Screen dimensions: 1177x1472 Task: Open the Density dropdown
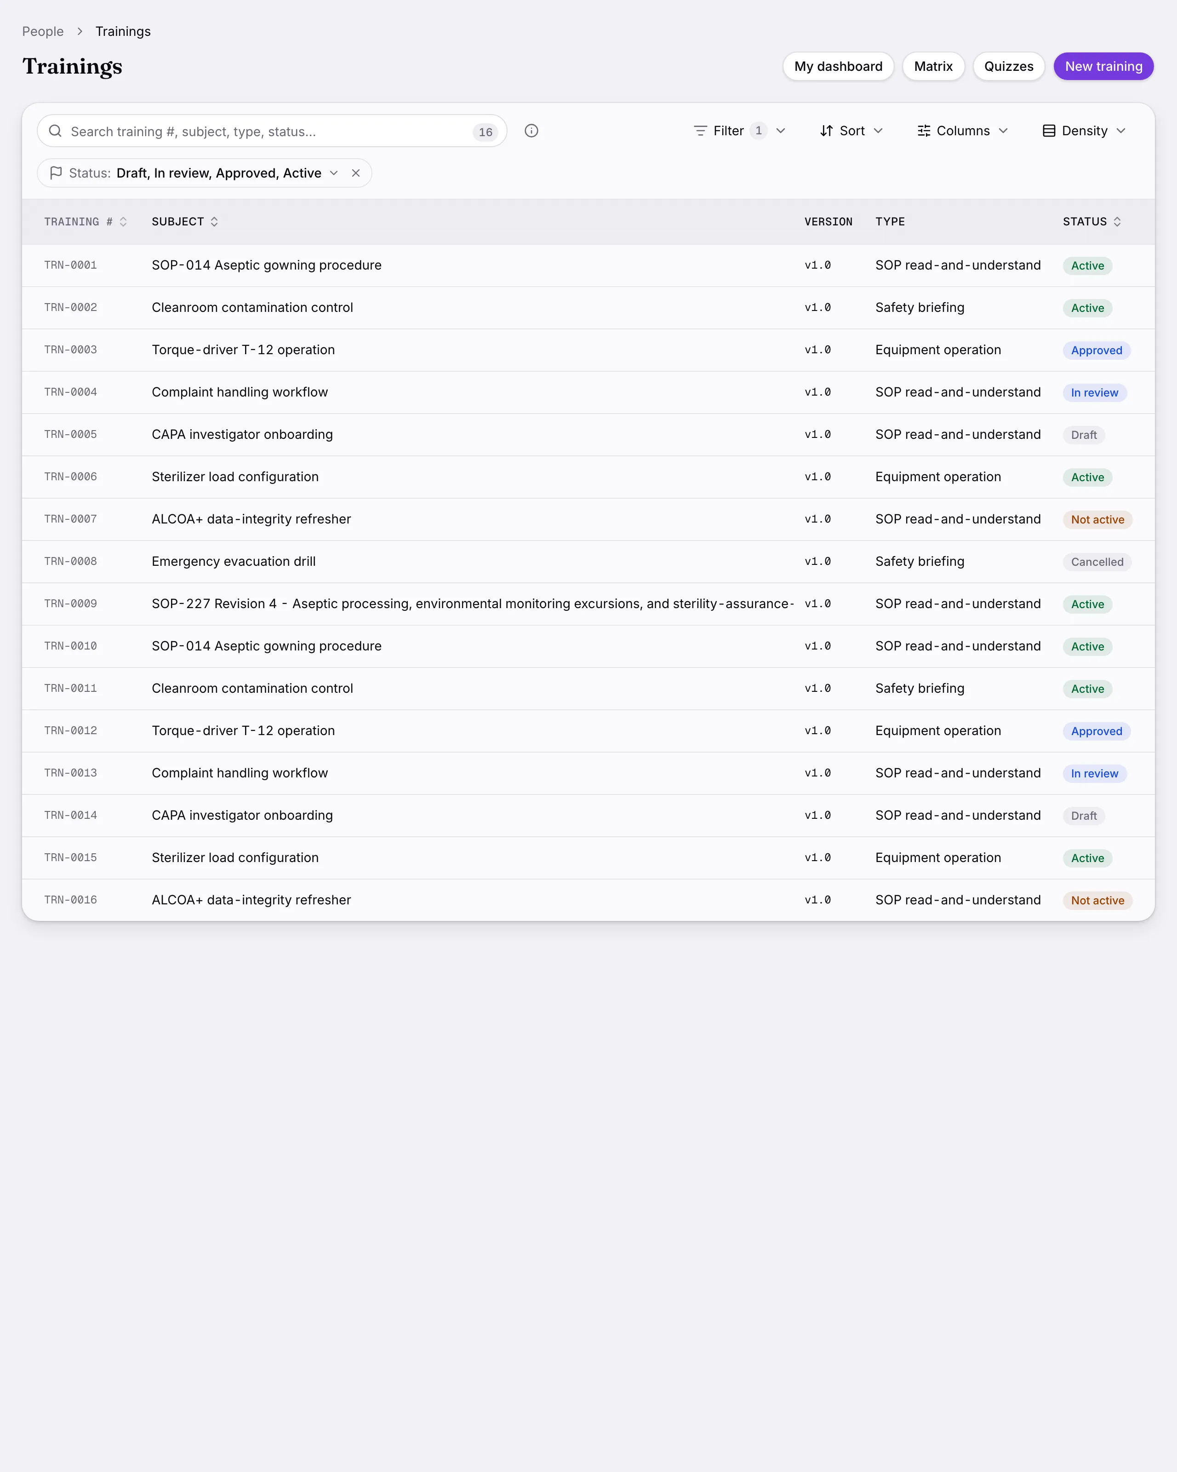(1084, 130)
